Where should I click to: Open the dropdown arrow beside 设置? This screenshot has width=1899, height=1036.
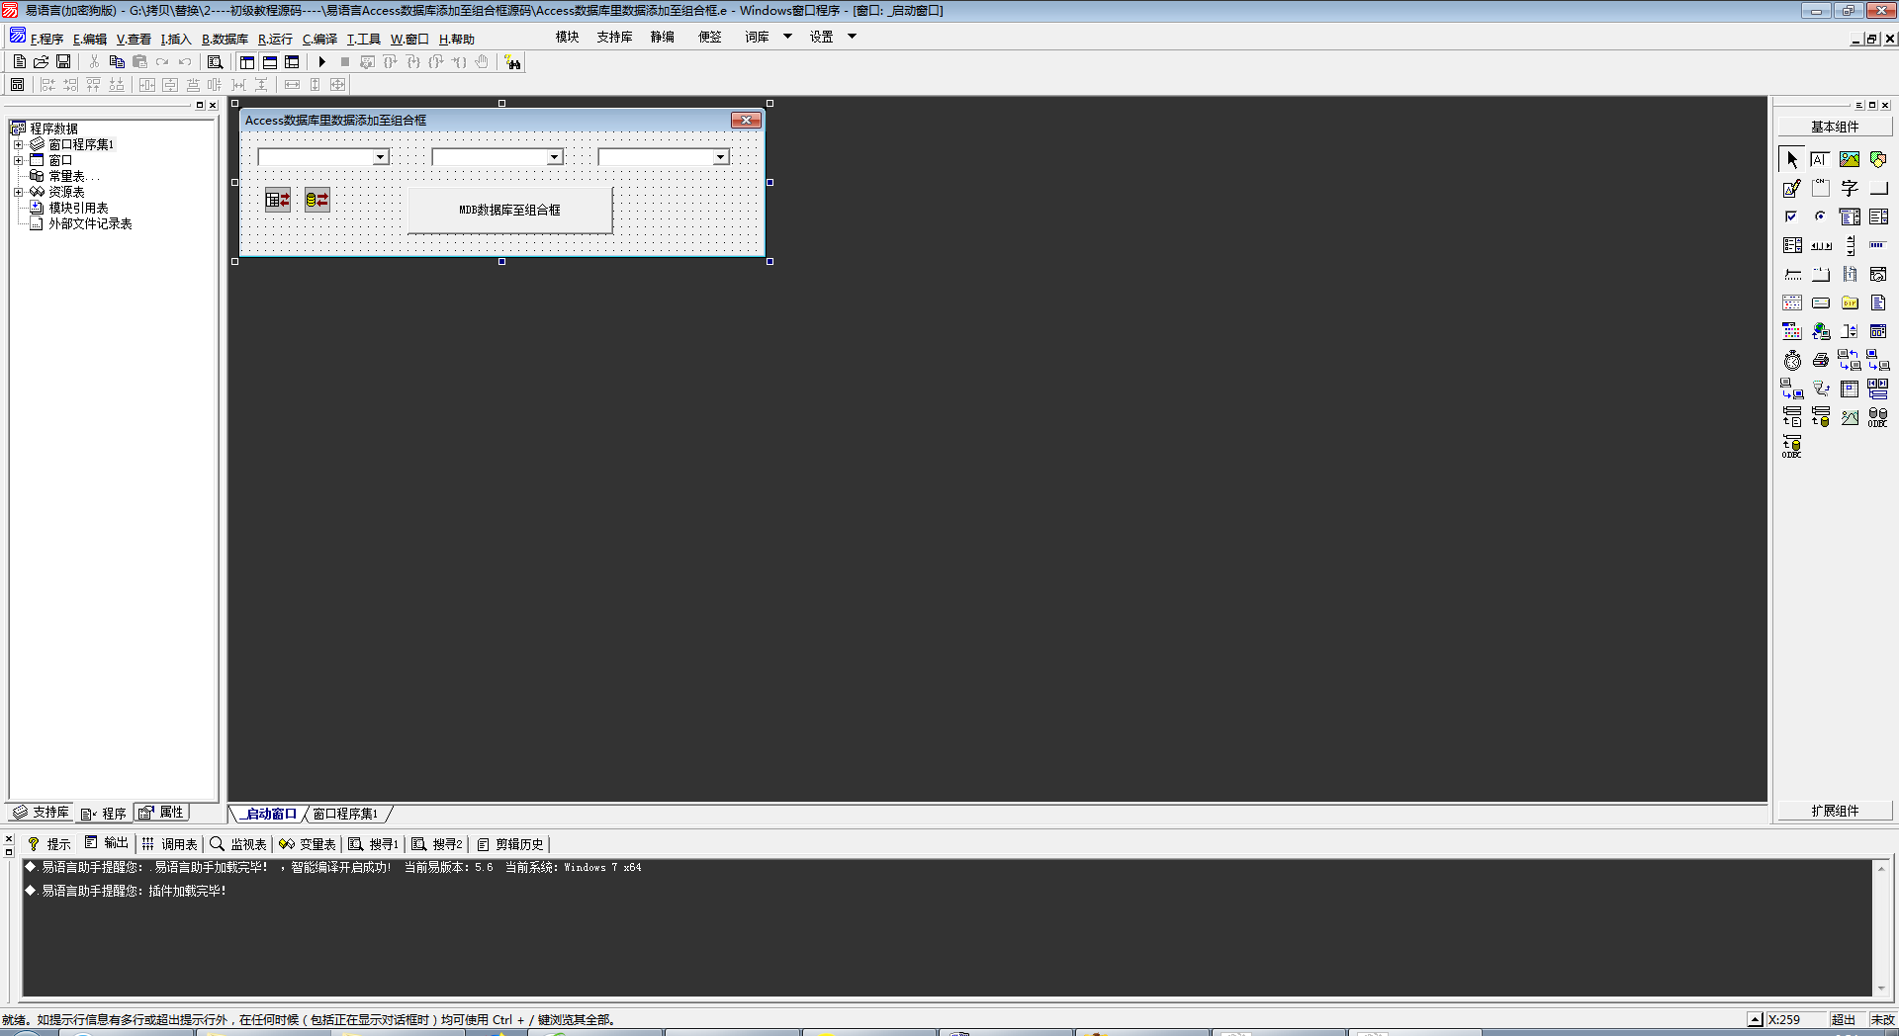[x=852, y=37]
